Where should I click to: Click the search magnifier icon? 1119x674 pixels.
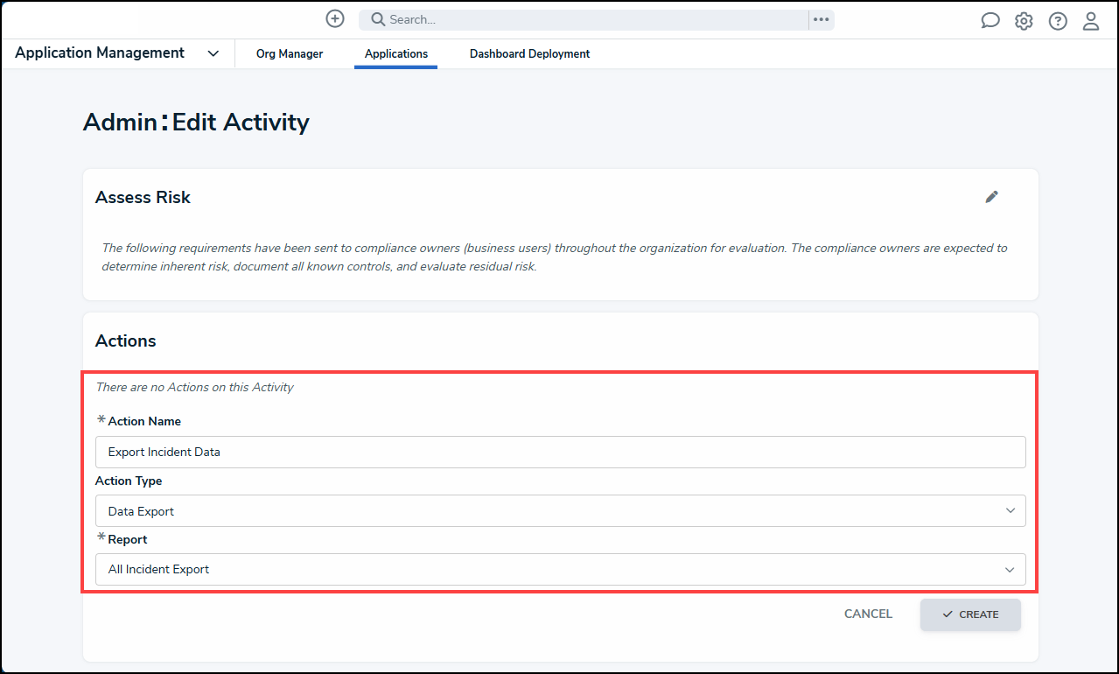tap(378, 19)
